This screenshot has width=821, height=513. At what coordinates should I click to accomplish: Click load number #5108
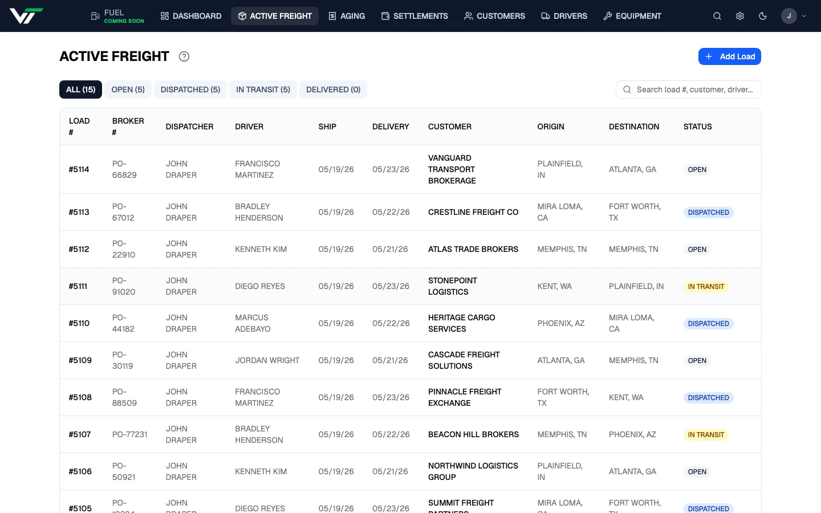[80, 397]
